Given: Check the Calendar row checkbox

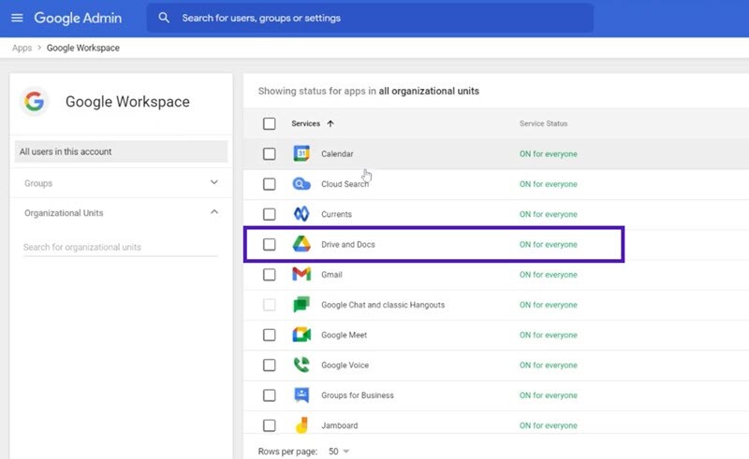Looking at the screenshot, I should (x=270, y=153).
